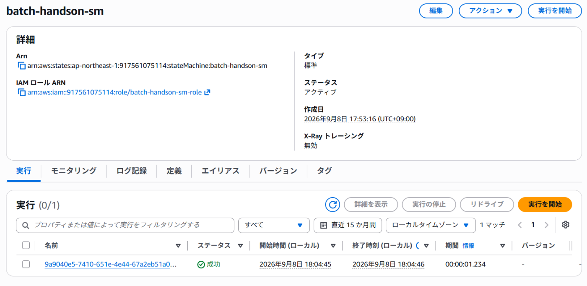Viewport: 587px width, 286px height.
Task: Switch to the モニタリング tab
Action: click(x=74, y=171)
